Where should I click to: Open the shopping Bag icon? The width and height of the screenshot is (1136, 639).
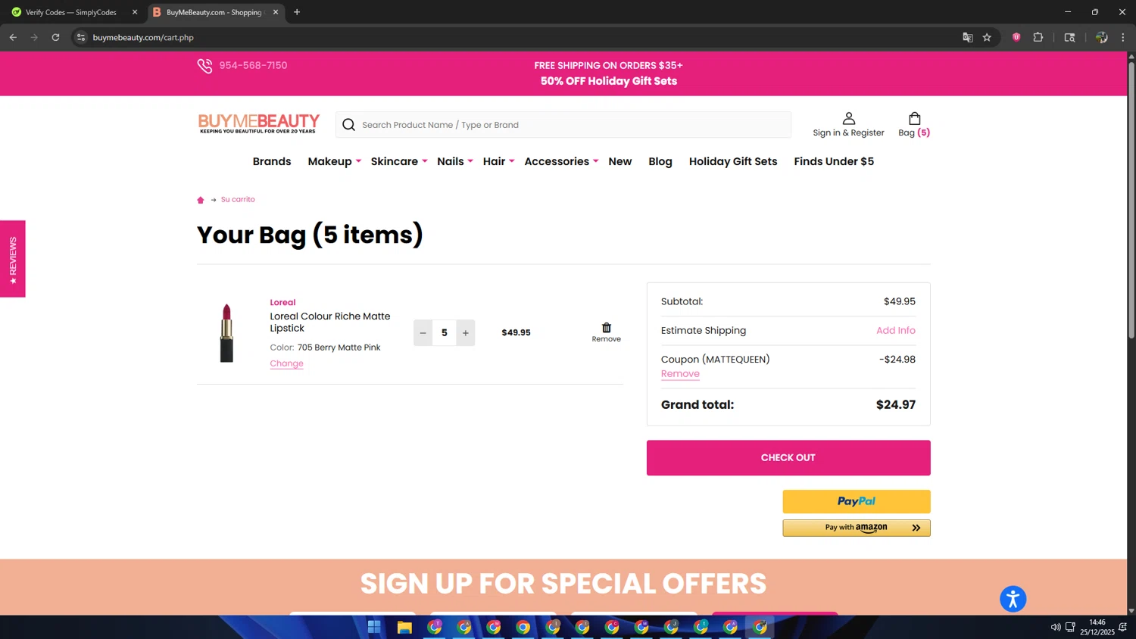click(914, 118)
